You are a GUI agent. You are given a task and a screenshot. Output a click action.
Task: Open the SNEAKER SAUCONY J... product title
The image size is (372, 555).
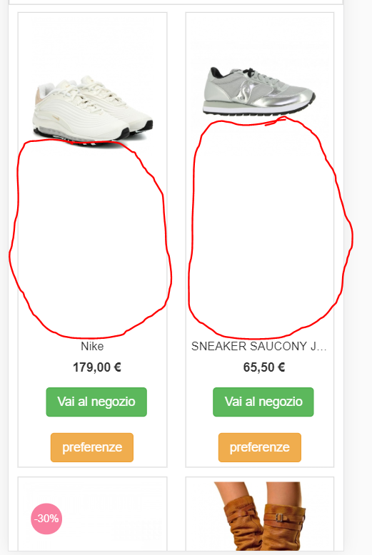[x=259, y=346]
